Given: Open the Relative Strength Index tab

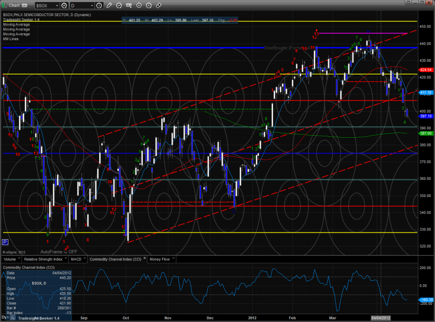Looking at the screenshot, I should (44, 259).
